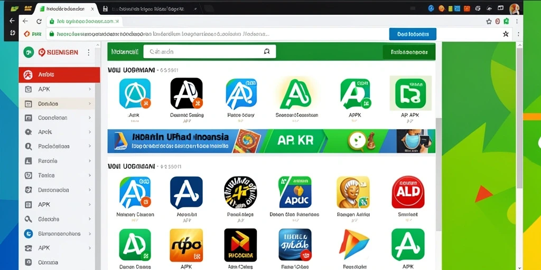541x270 pixels.
Task: Focus the search field in the green header
Action: click(x=209, y=52)
